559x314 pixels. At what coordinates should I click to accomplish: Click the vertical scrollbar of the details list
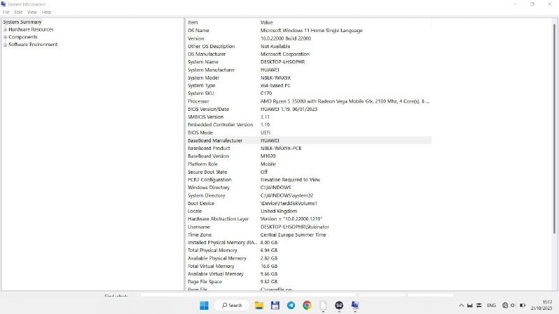coord(554,128)
